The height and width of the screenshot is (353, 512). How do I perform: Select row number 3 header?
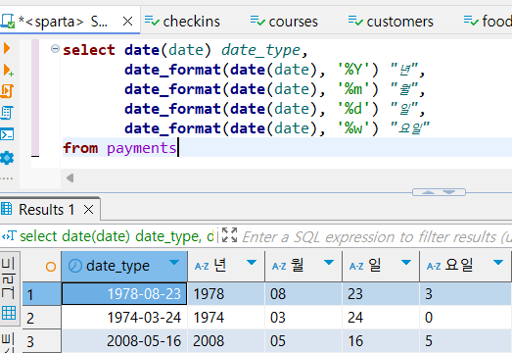42,341
